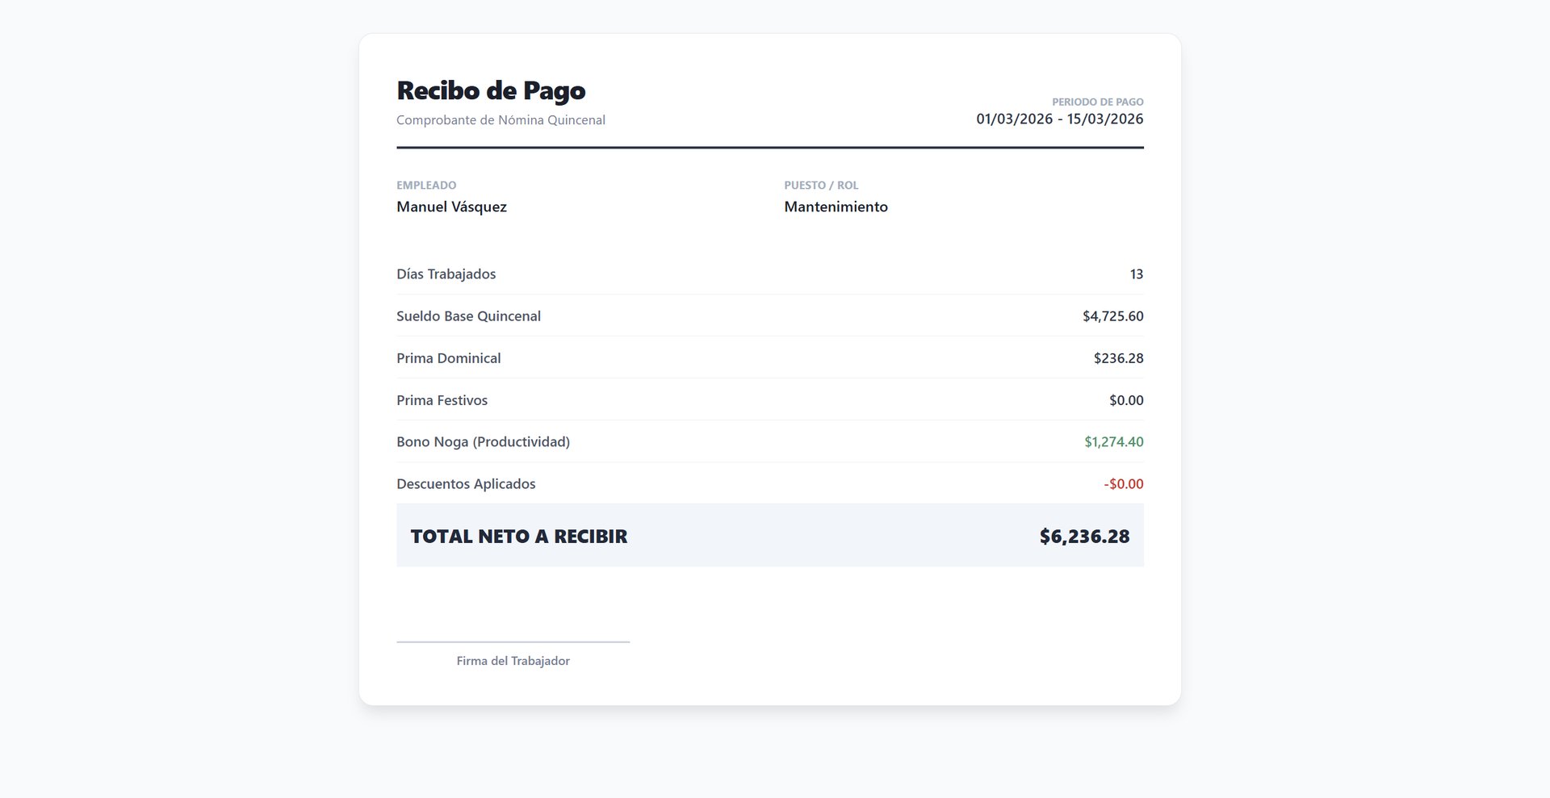Select the "Descuentos Aplicados" label
This screenshot has height=798, width=1550.
466,484
